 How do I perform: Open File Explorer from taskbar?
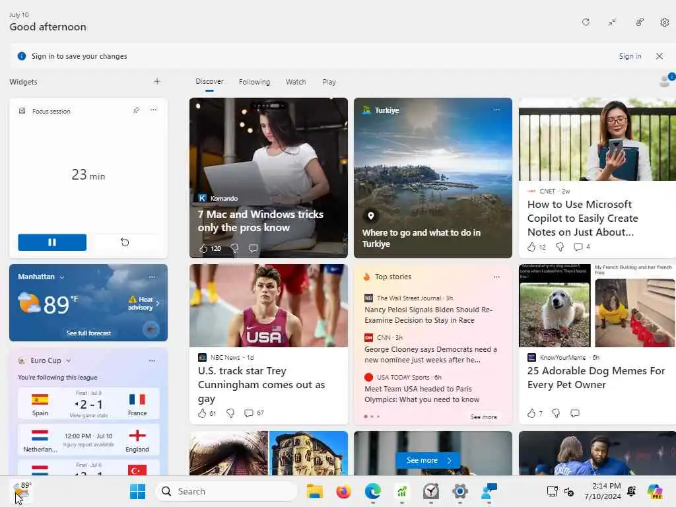(315, 491)
